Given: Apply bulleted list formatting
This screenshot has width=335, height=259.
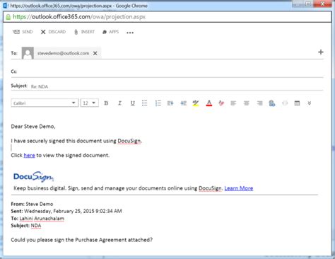Looking at the screenshot, I should point(145,103).
